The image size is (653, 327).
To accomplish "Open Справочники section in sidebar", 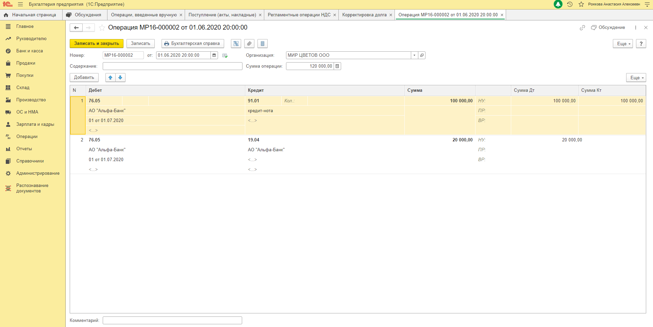I will pyautogui.click(x=33, y=161).
